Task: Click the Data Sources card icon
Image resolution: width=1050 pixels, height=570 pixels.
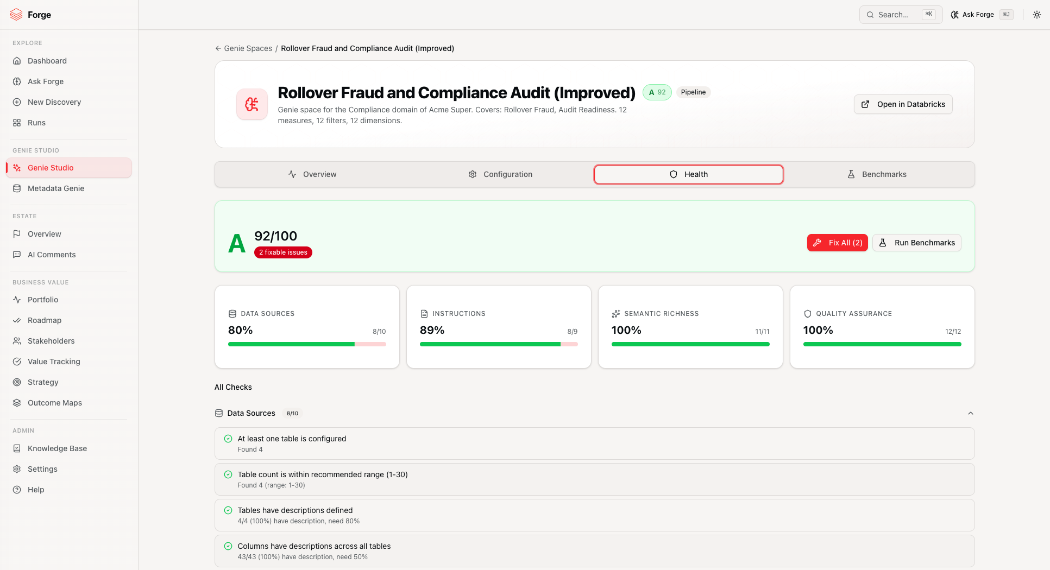Action: 232,314
